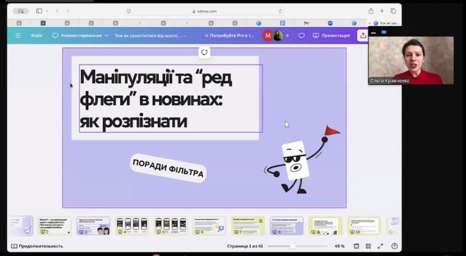Minimize the participant video panel dash icon
This screenshot has width=466, height=256.
point(374,32)
